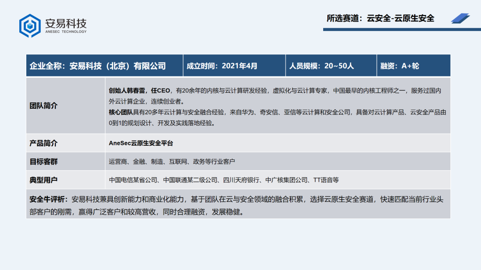Viewport: 481px width, 270px height.
Task: Select the 安易科技 company name text
Action: coord(66,23)
